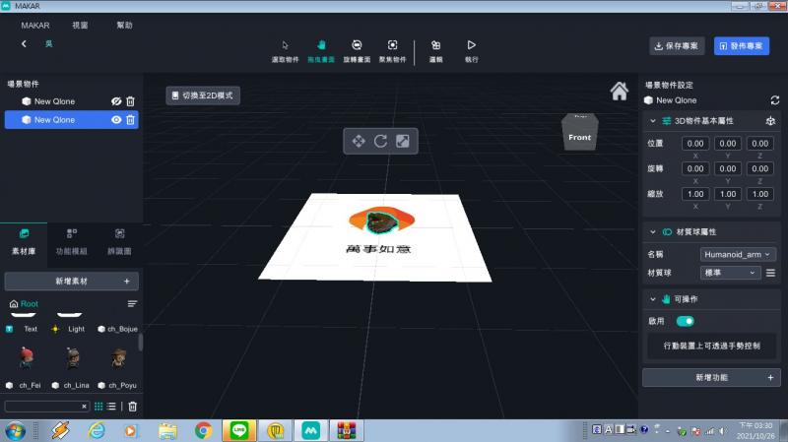Click the 保存專案 save project button
788x442 pixels.
coord(676,46)
